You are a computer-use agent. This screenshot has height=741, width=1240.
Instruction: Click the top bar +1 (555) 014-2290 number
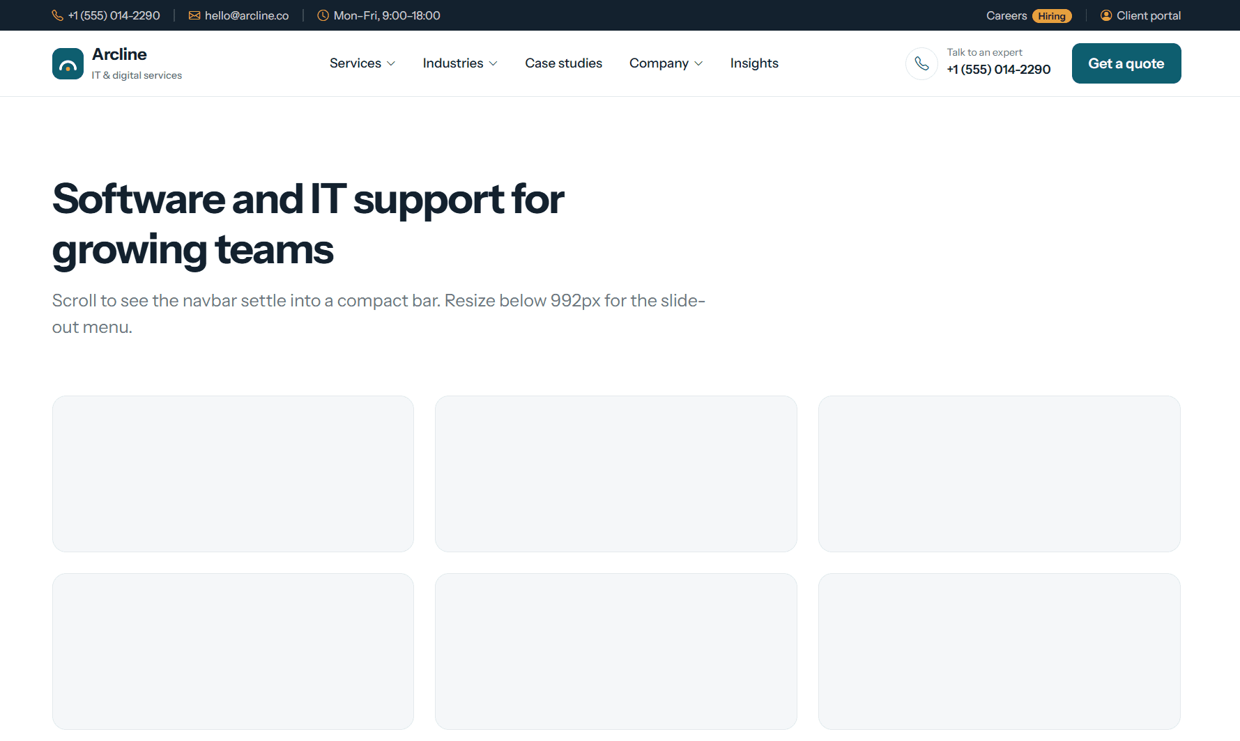point(114,15)
